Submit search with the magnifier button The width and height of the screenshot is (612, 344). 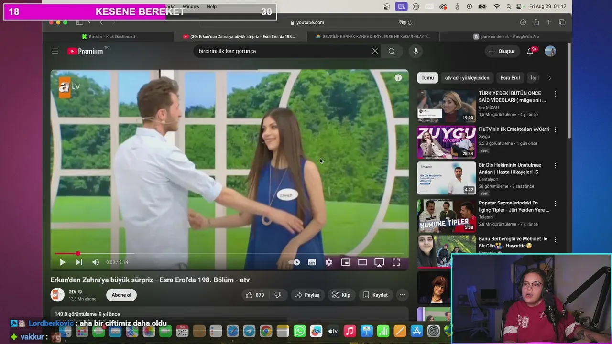coord(392,51)
